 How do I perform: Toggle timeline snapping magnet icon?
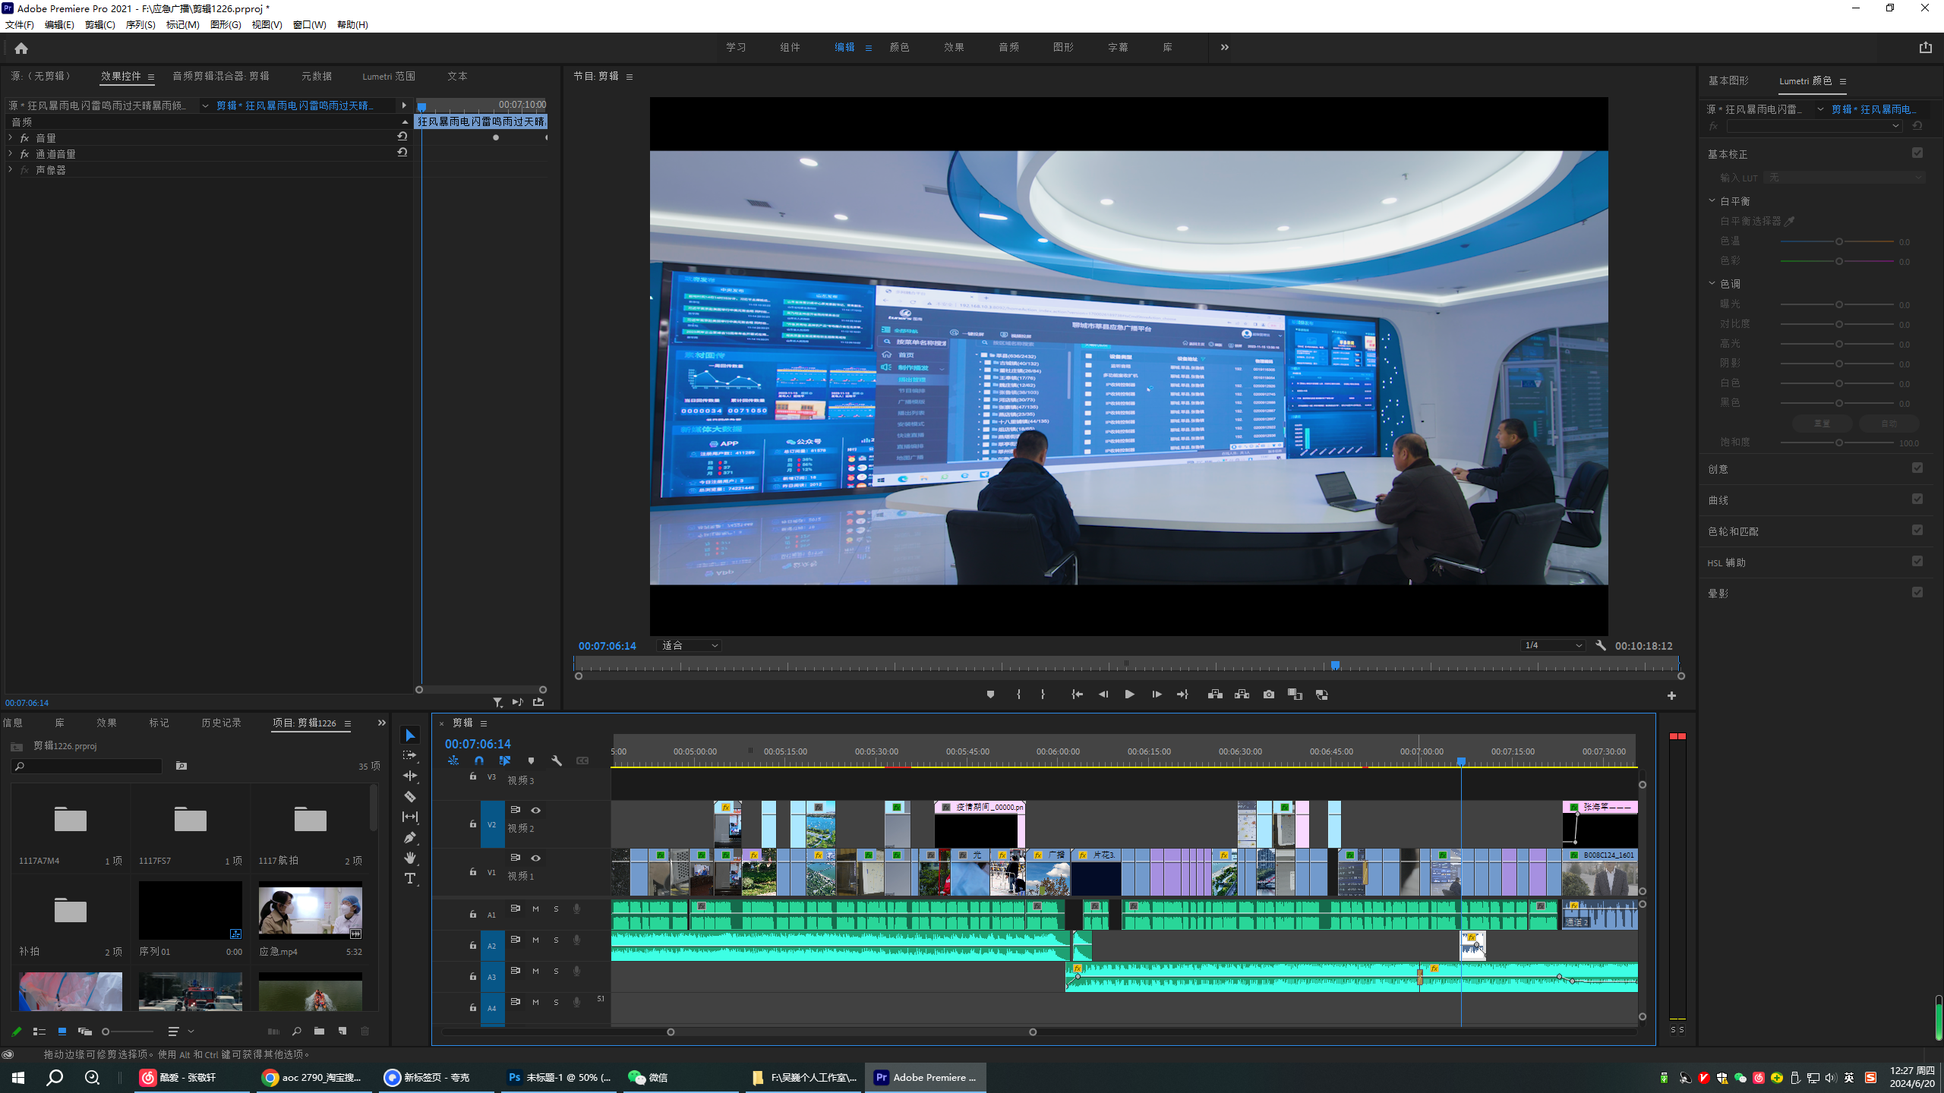pos(479,761)
